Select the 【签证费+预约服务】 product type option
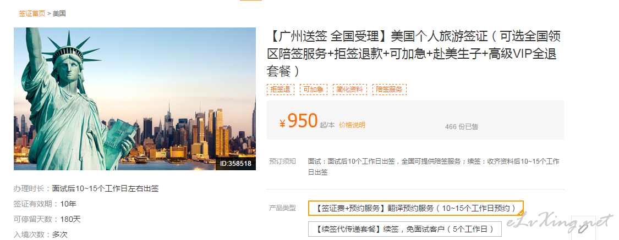This screenshot has height=240, width=619. [416, 208]
